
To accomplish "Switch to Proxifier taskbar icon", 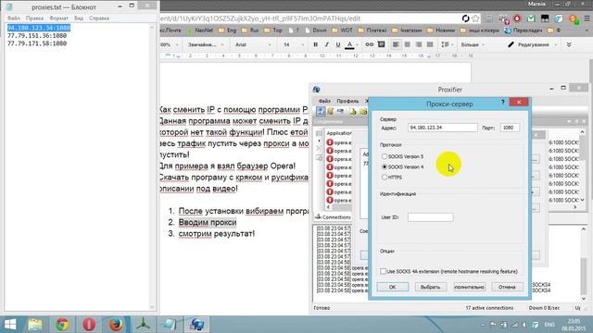I will (196, 325).
